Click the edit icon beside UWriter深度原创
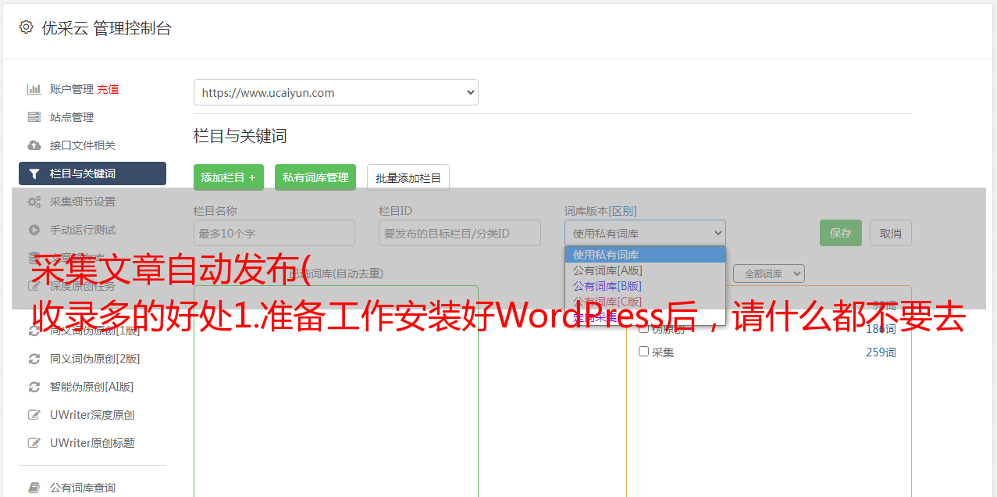This screenshot has width=997, height=497. (x=34, y=415)
